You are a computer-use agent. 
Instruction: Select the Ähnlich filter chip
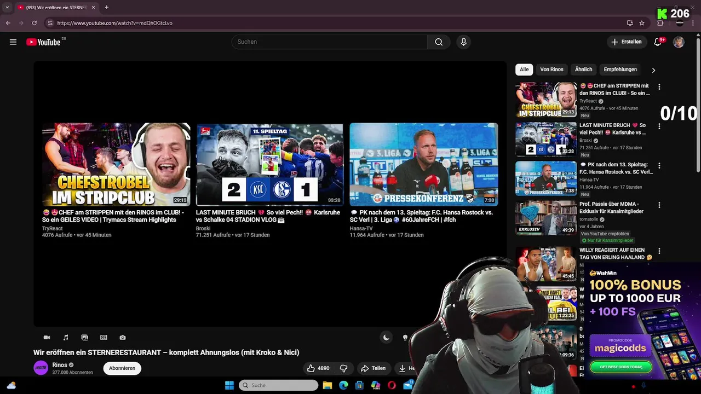tap(583, 69)
